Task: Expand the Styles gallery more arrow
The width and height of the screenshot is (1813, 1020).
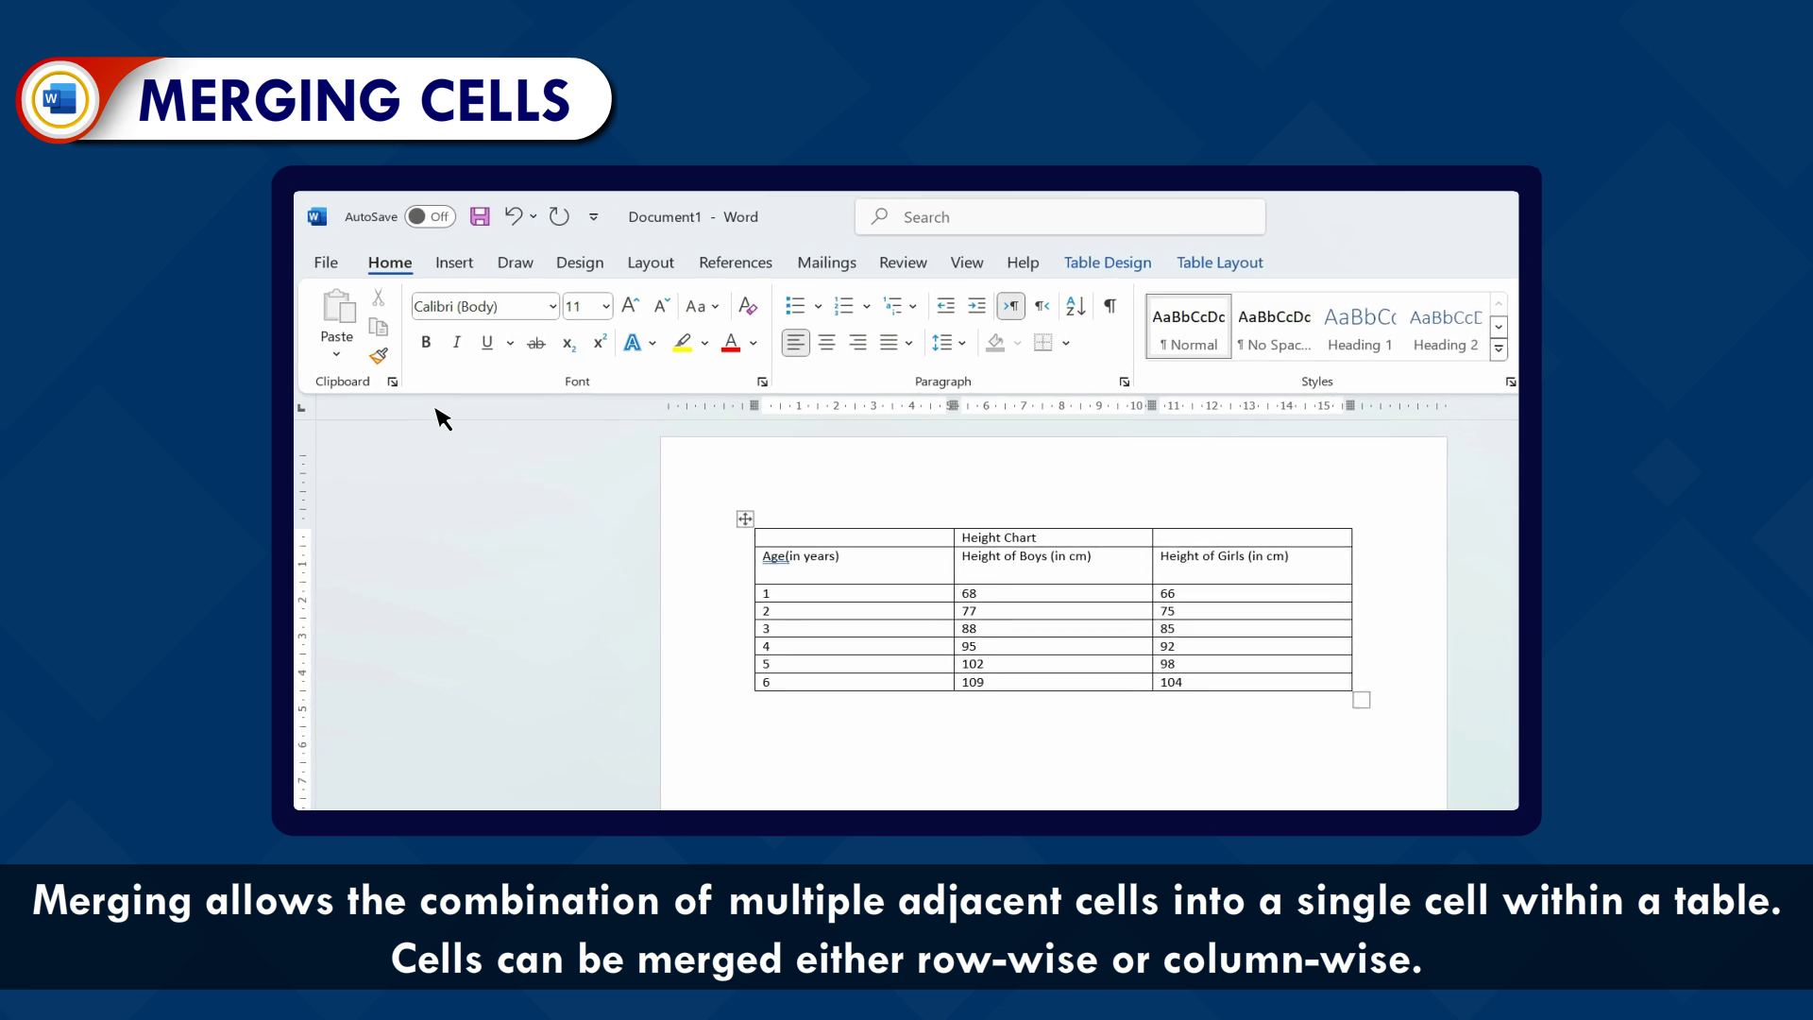Action: [1499, 349]
